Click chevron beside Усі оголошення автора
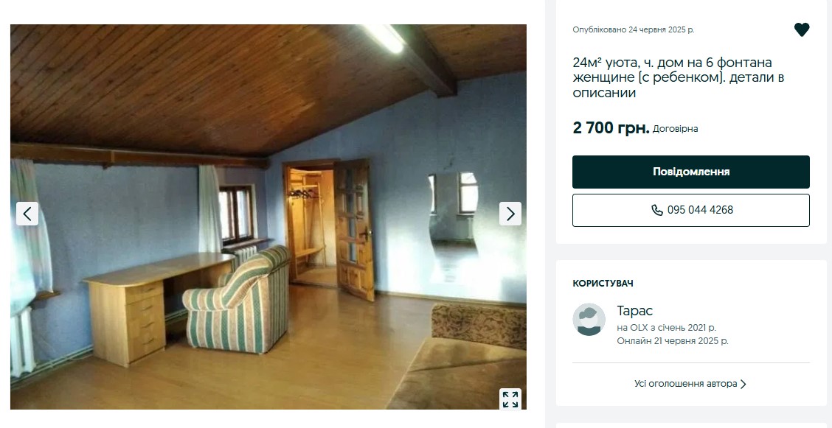This screenshot has height=428, width=832. pyautogui.click(x=743, y=384)
